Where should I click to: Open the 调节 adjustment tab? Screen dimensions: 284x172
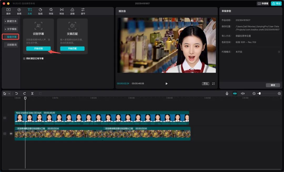[83, 11]
